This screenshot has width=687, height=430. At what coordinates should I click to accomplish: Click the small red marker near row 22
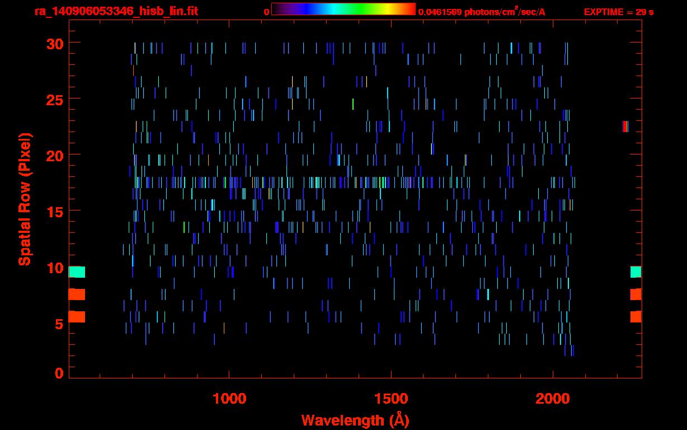coord(625,127)
